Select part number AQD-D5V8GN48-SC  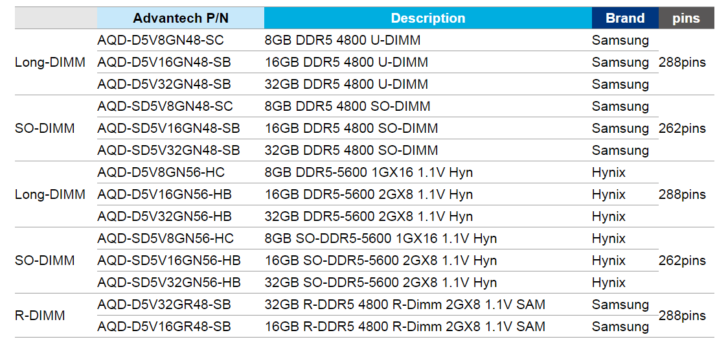[x=161, y=40]
